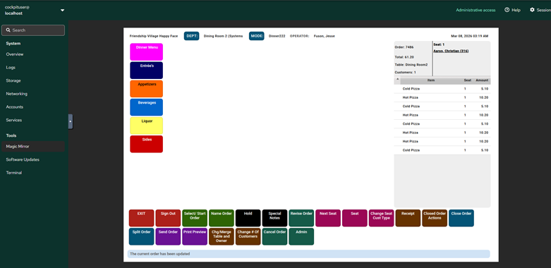The height and width of the screenshot is (268, 551).
Task: Click inside the Search input field
Action: (33, 30)
